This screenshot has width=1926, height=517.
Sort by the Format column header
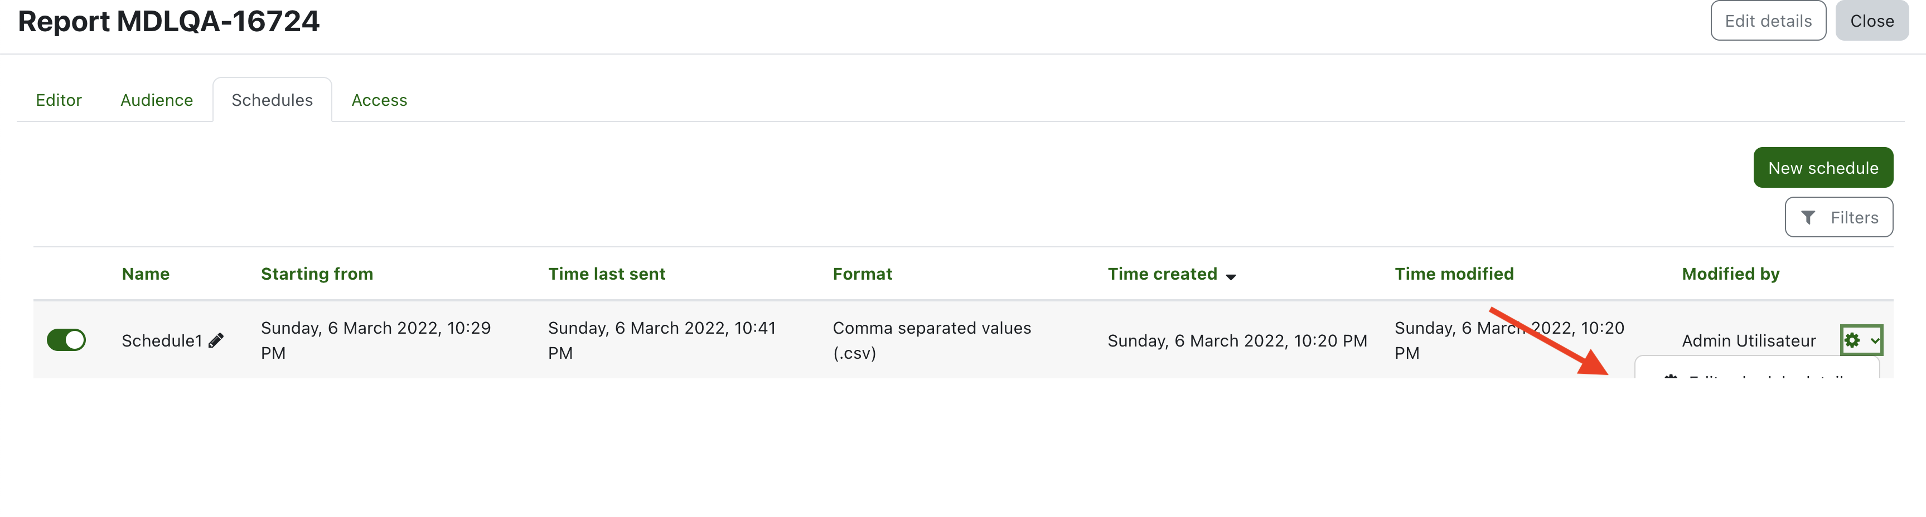pos(862,274)
